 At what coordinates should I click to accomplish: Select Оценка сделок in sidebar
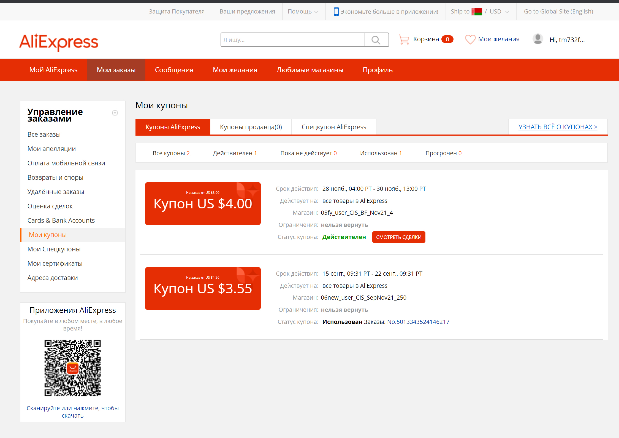pos(50,206)
